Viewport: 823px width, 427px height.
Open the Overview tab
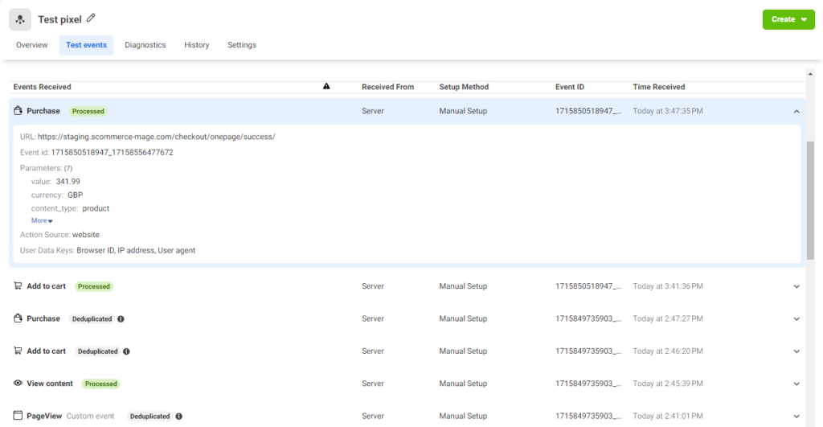click(x=31, y=45)
